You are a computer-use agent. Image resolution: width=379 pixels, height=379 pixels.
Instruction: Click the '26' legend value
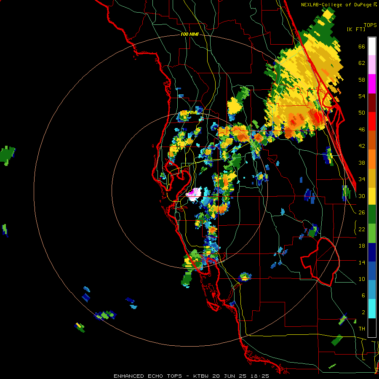tap(362, 213)
